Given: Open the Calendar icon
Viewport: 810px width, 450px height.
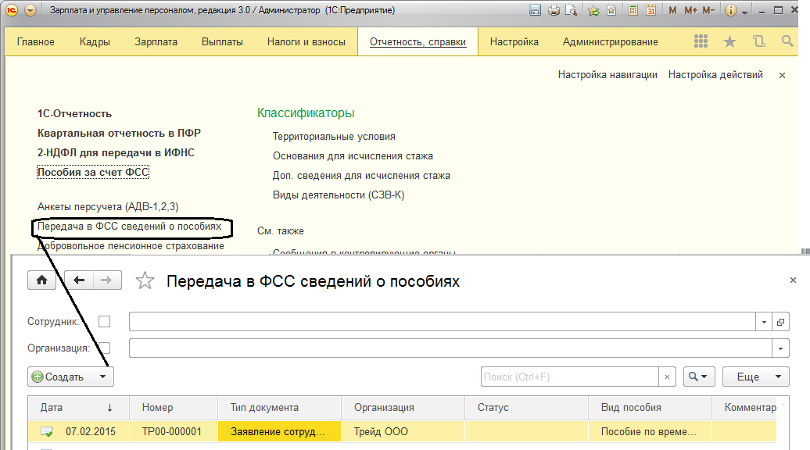Looking at the screenshot, I should (651, 10).
